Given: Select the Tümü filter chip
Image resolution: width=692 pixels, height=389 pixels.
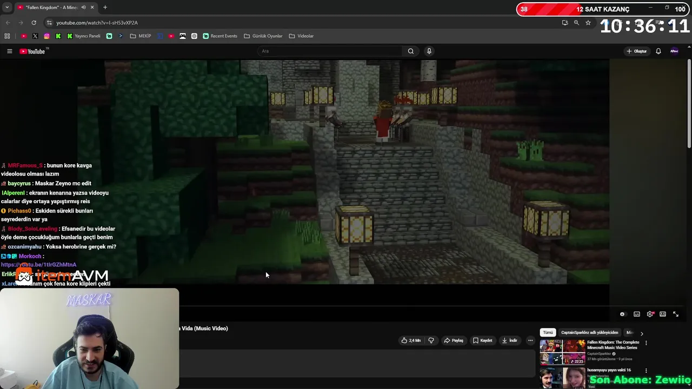Looking at the screenshot, I should coord(548,333).
